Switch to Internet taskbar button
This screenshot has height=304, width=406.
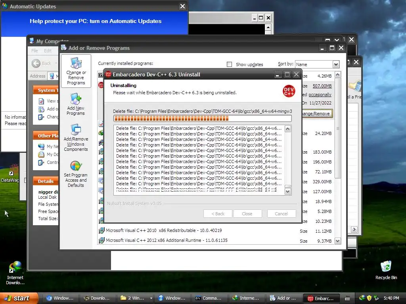[246, 298]
